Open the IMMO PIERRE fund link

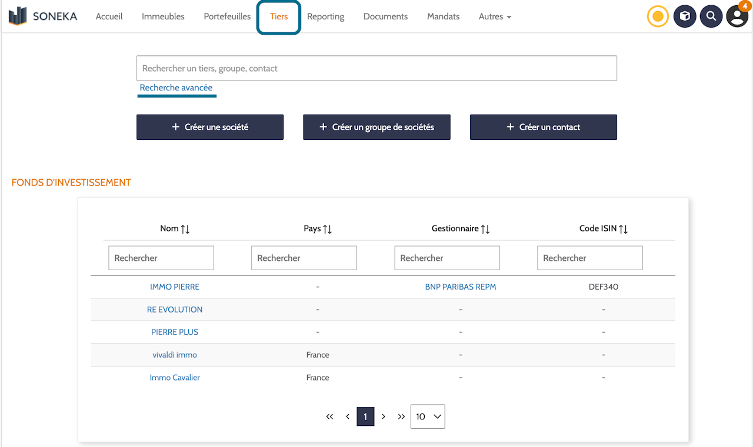pos(175,287)
